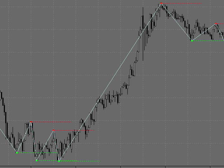224x168 pixels.
Task: Select the long rising zigzag line segment
Action: tap(110, 82)
